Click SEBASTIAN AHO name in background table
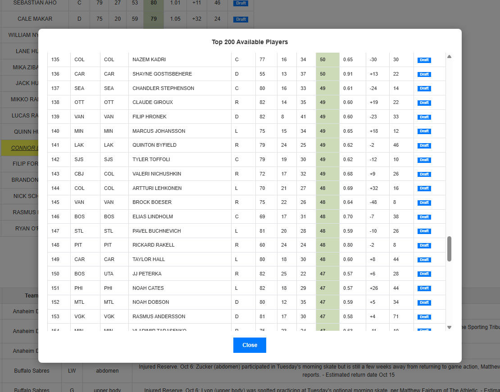The height and width of the screenshot is (392, 500). [35, 3]
